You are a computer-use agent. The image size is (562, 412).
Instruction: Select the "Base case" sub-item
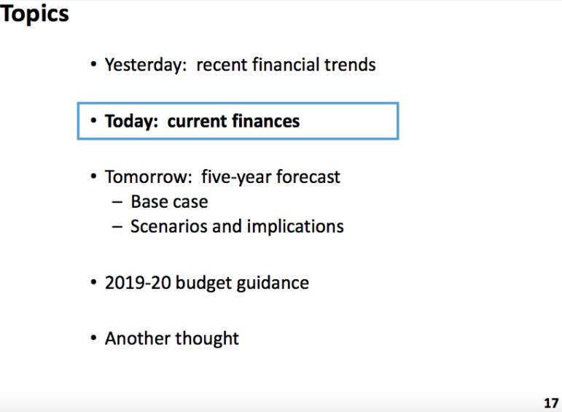coord(169,201)
